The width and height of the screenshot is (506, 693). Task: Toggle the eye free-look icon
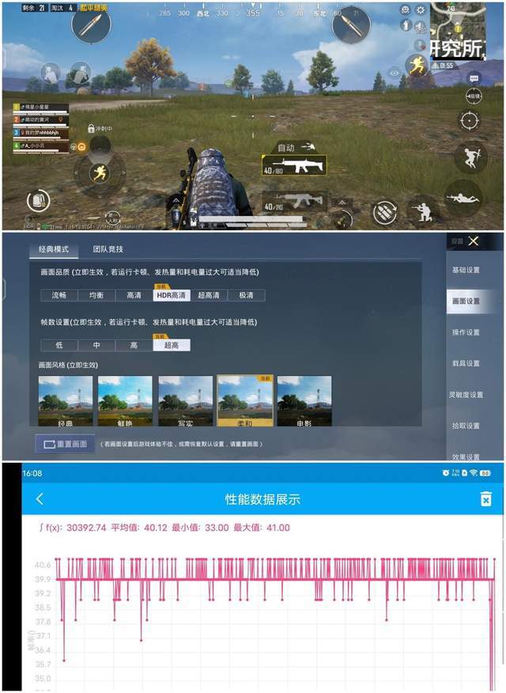(x=395, y=73)
